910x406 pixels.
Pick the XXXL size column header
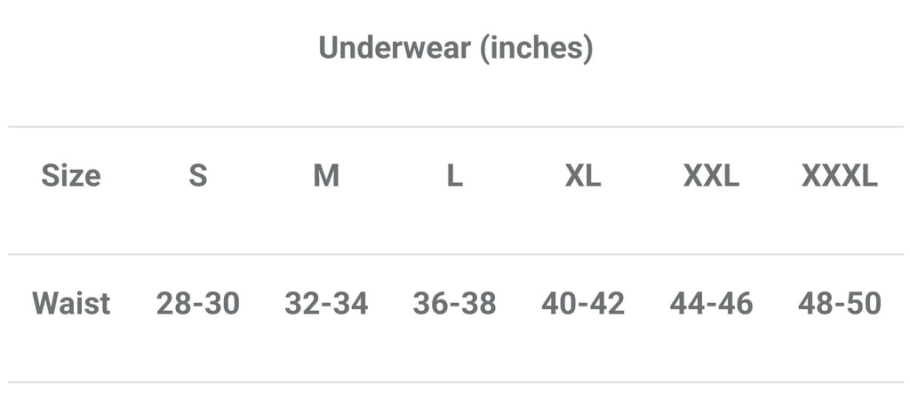click(839, 176)
